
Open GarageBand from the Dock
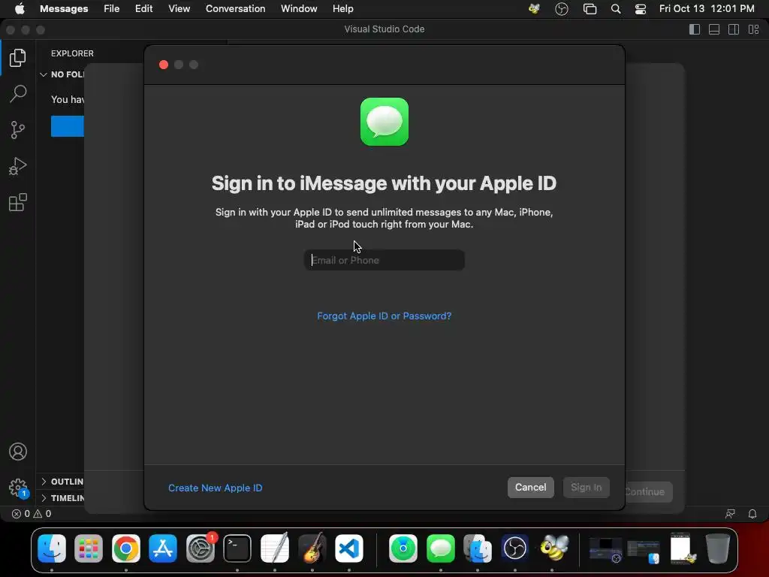click(312, 548)
